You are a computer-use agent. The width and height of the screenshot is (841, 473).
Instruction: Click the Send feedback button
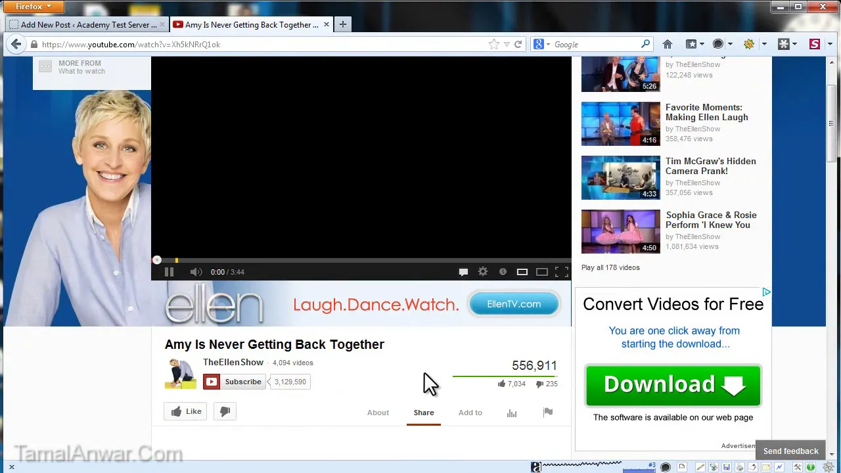(790, 451)
